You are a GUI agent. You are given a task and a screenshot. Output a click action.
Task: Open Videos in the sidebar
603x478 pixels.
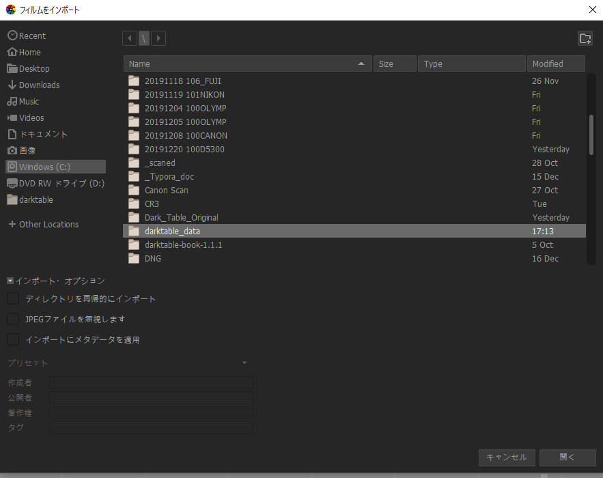[26, 117]
